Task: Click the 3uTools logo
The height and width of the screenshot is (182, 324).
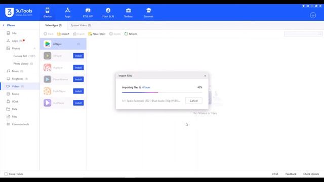Action: point(19,12)
